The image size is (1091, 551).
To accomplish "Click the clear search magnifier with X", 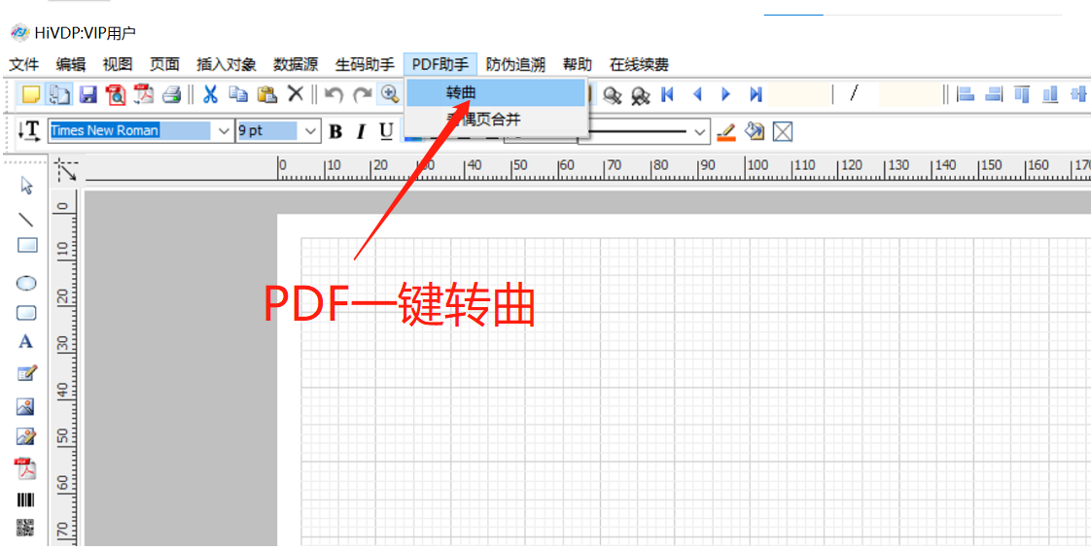I will tap(640, 94).
